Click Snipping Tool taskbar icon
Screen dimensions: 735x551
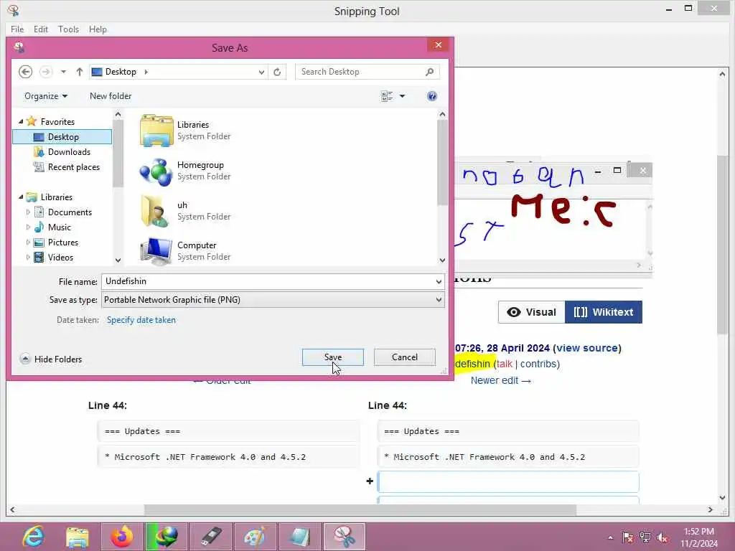tap(344, 537)
